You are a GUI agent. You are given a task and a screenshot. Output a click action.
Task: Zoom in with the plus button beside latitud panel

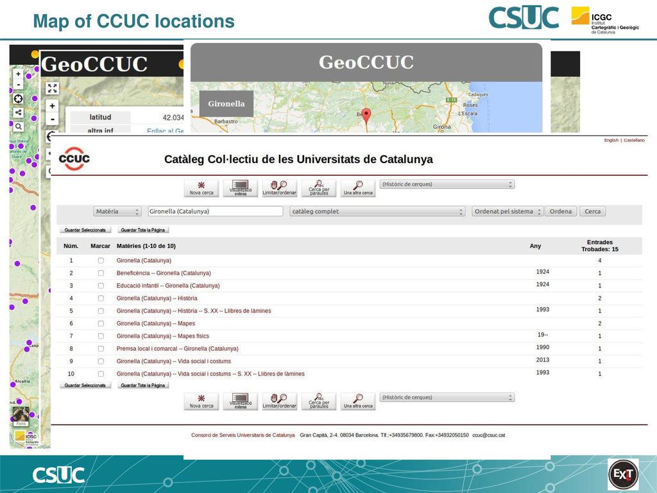tap(53, 106)
